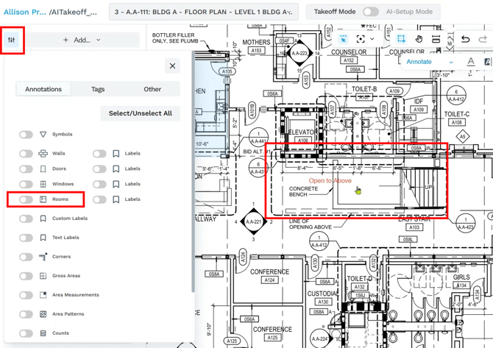
Task: Enable the Rooms toggle
Action: pos(26,199)
